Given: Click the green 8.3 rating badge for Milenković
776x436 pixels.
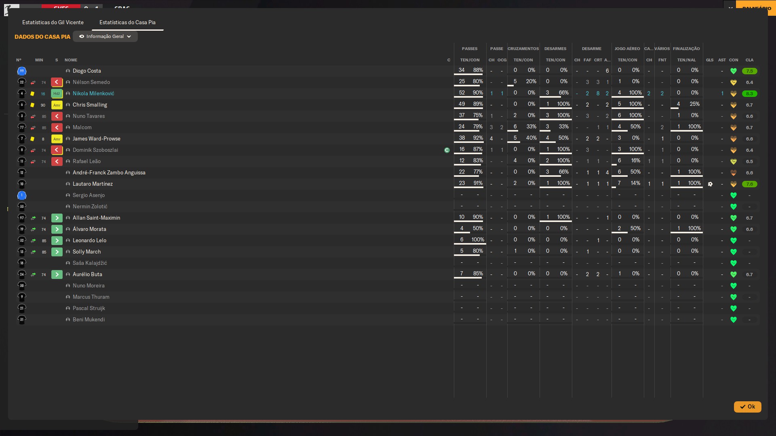Looking at the screenshot, I should [749, 94].
